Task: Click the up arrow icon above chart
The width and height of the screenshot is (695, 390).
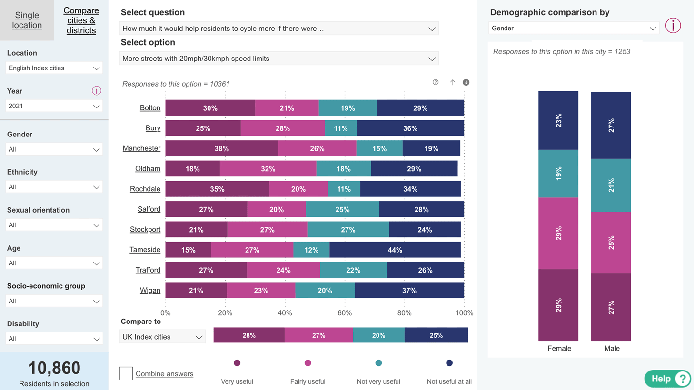Action: tap(452, 82)
